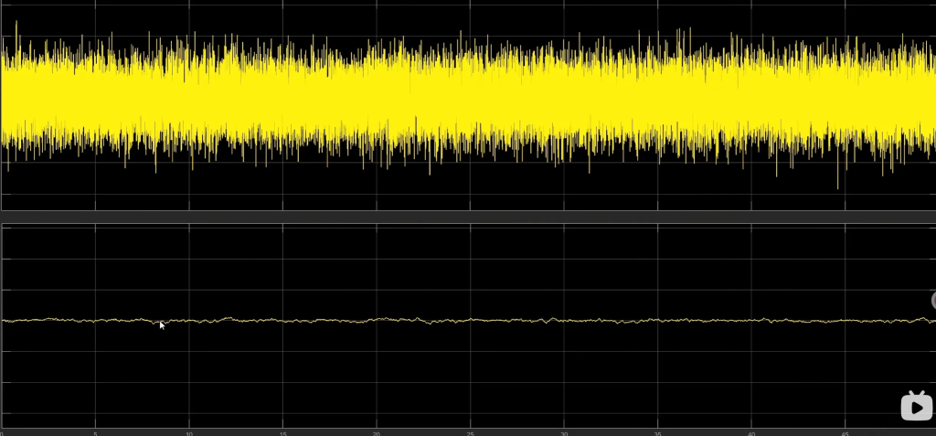Select the flat signal trace in lower plot
The height and width of the screenshot is (436, 936).
[468, 321]
